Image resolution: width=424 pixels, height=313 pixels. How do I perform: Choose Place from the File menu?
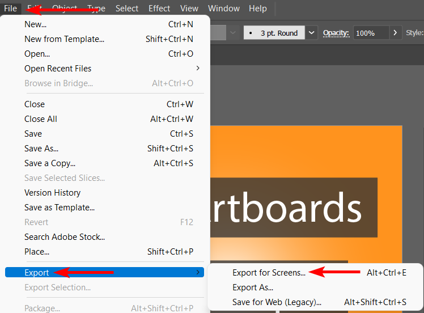(37, 252)
